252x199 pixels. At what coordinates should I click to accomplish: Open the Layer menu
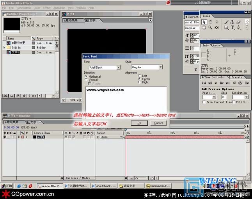coord(37,8)
